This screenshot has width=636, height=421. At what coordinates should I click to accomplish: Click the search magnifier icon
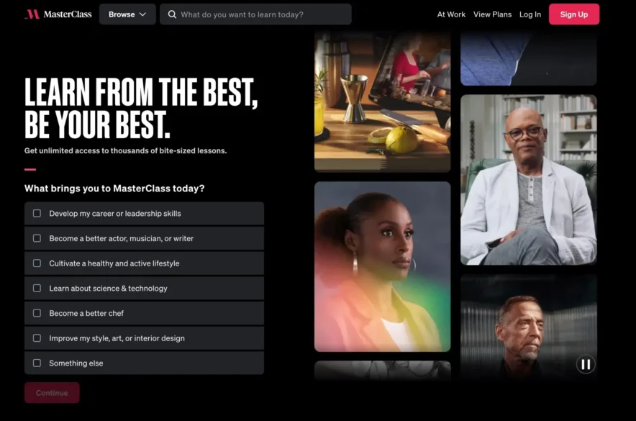tap(172, 14)
